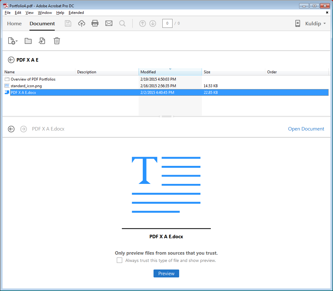Screen dimensions: 333x291
Task: Maximize the Acrobat window
Action: point(314,6)
